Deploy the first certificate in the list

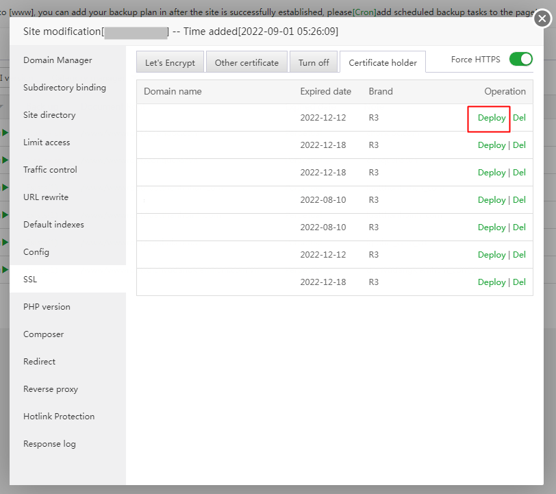[x=492, y=118]
